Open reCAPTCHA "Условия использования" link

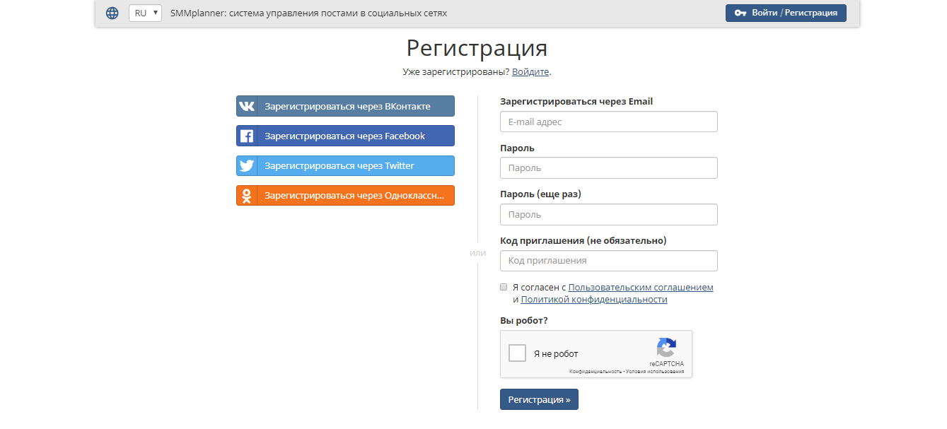[655, 372]
